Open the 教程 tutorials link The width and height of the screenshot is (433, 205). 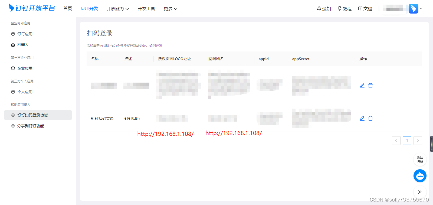coord(345,9)
